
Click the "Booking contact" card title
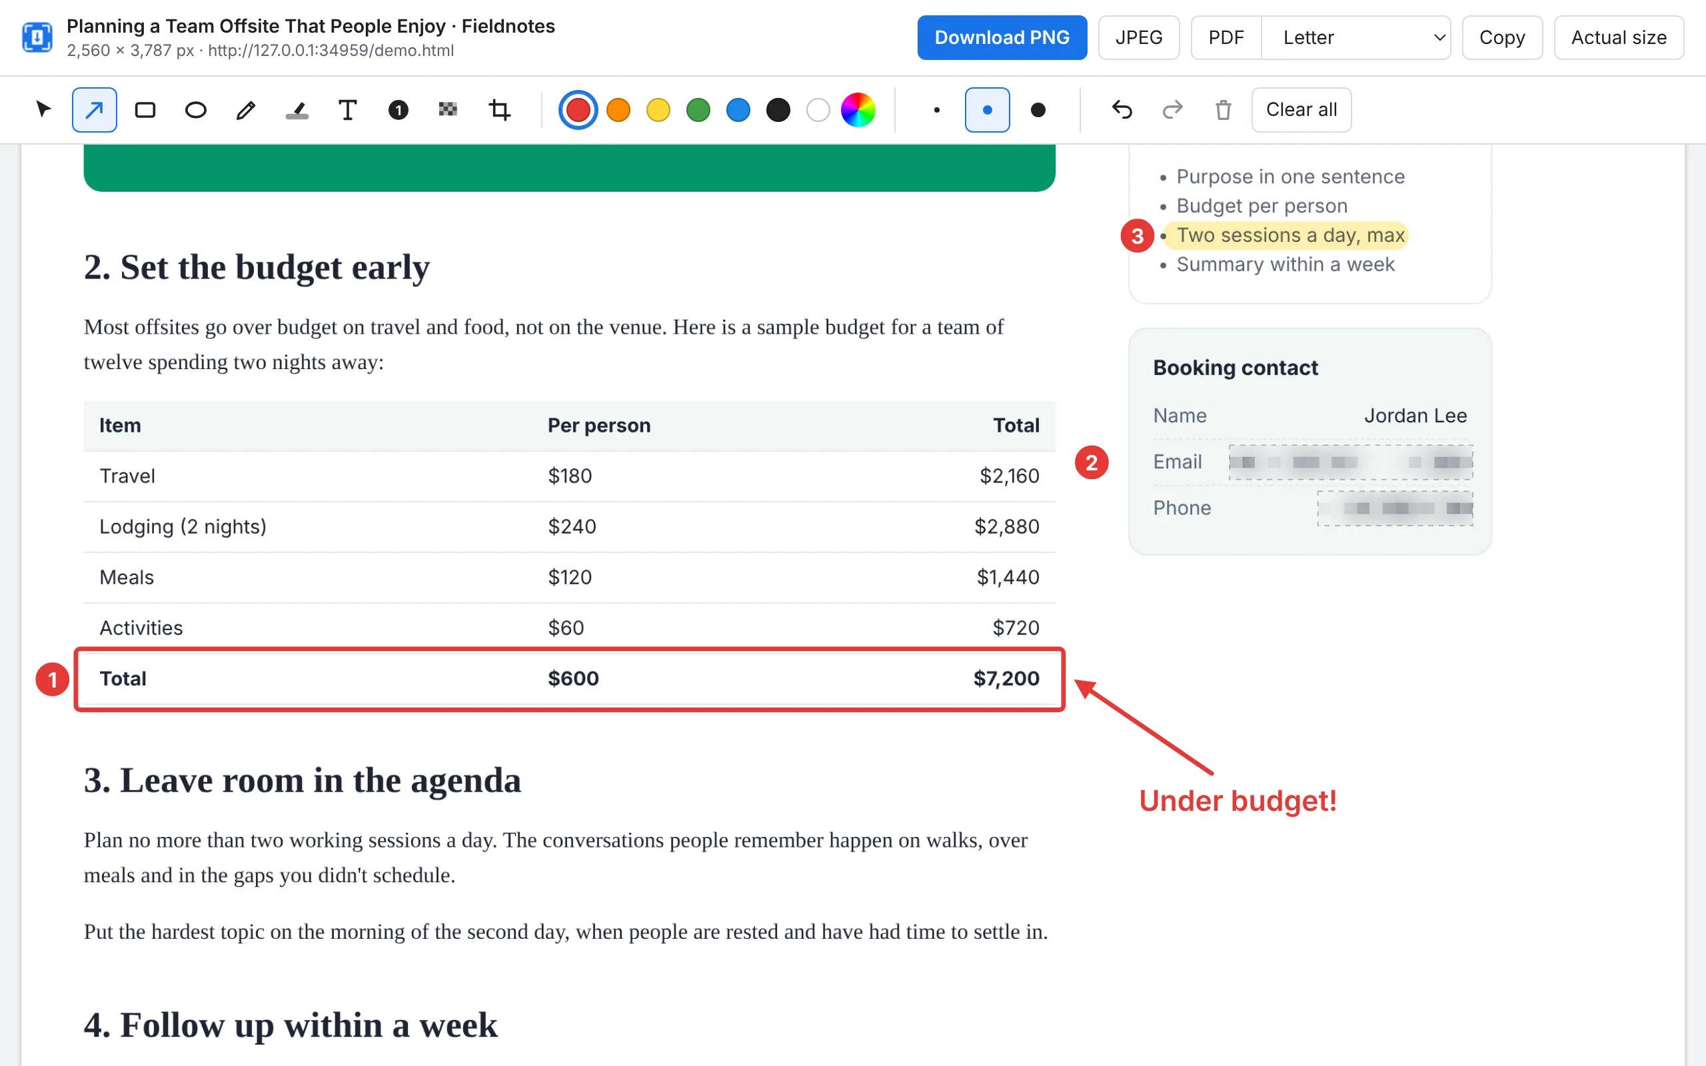pos(1235,367)
